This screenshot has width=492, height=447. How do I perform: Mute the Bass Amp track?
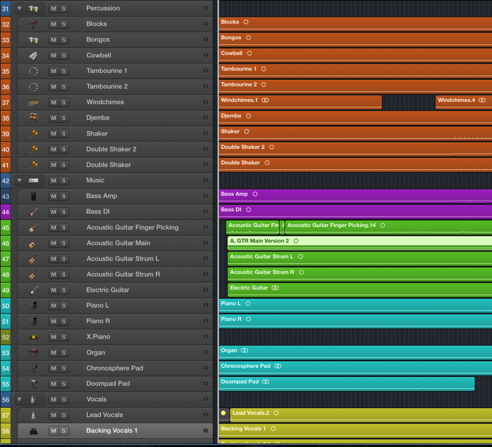click(54, 196)
